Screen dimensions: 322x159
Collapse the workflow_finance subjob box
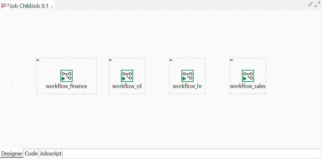click(x=38, y=60)
